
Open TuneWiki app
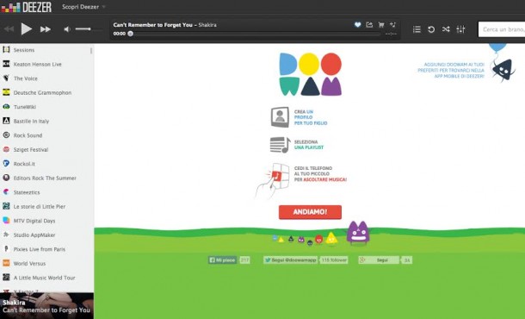[25, 107]
